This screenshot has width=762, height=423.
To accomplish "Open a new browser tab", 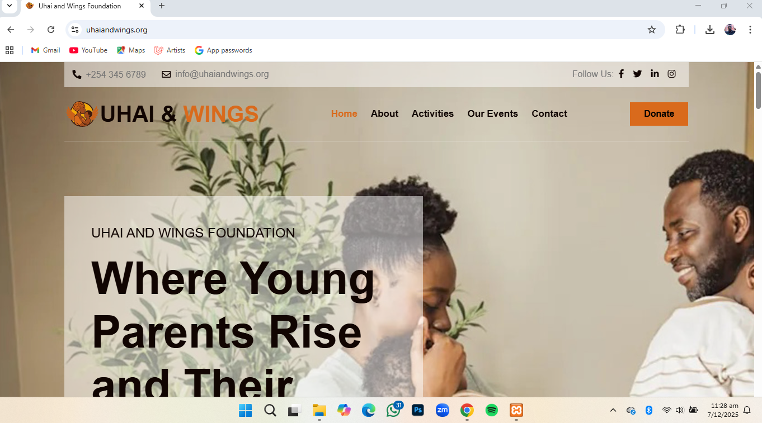I will [162, 6].
